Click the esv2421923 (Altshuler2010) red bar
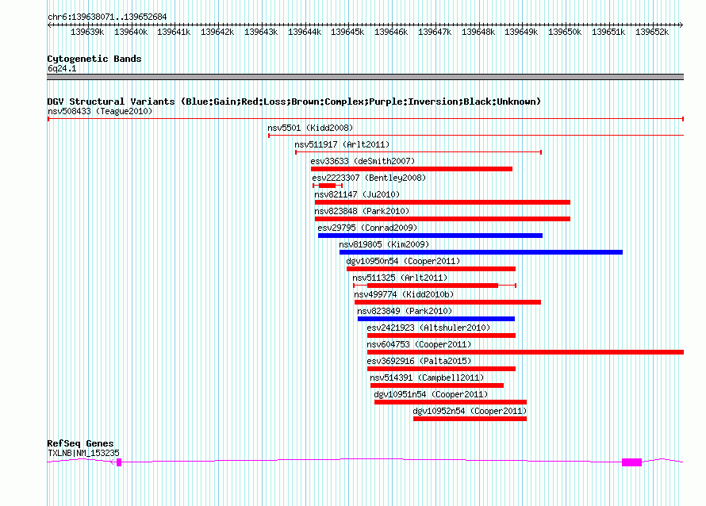 click(441, 335)
